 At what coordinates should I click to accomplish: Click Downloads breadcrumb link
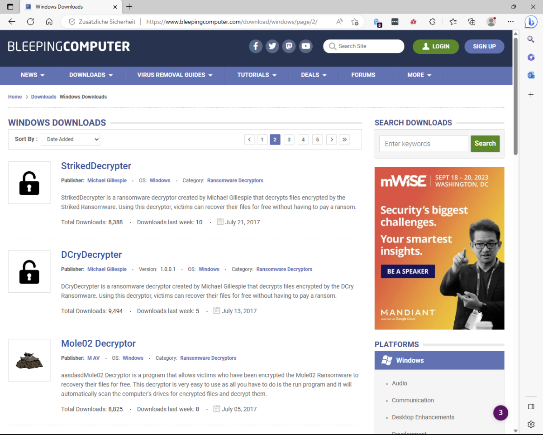pos(43,97)
